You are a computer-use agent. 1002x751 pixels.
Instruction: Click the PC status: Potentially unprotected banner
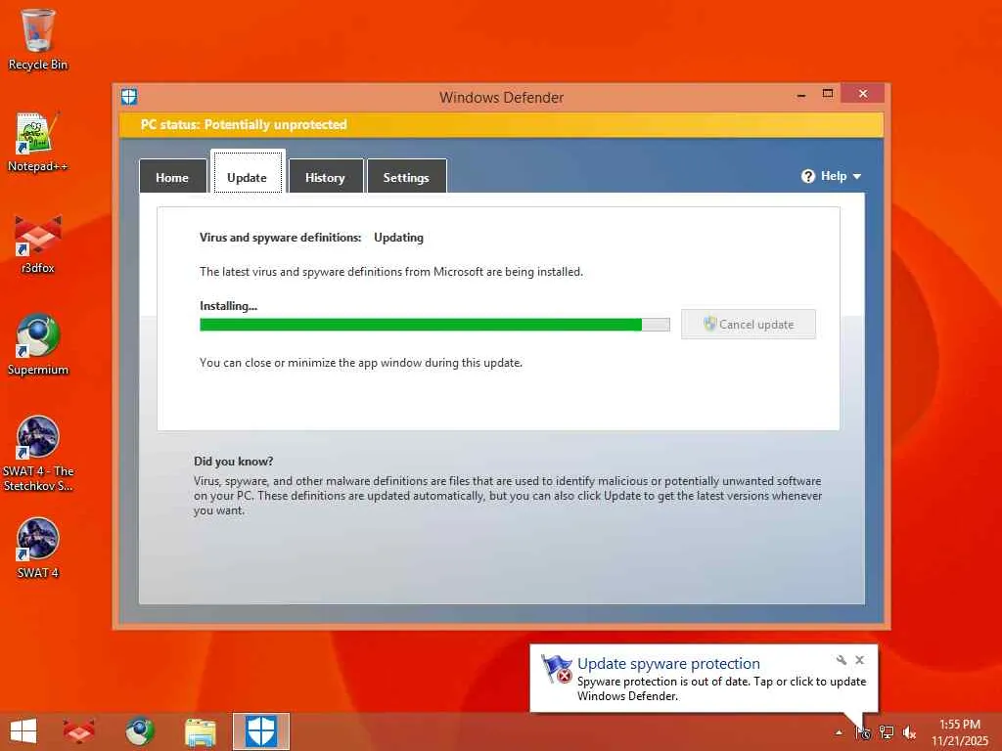(x=502, y=124)
